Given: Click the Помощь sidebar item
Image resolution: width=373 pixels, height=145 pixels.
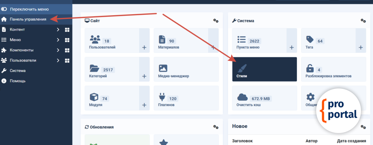Looking at the screenshot, I should tap(17, 81).
